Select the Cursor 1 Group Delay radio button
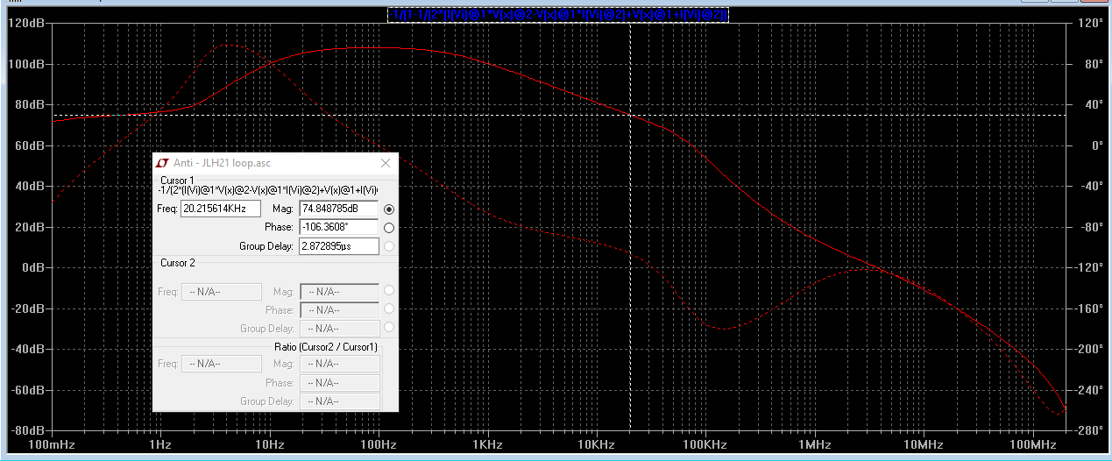Screen dimensions: 1112x461 tap(389, 246)
